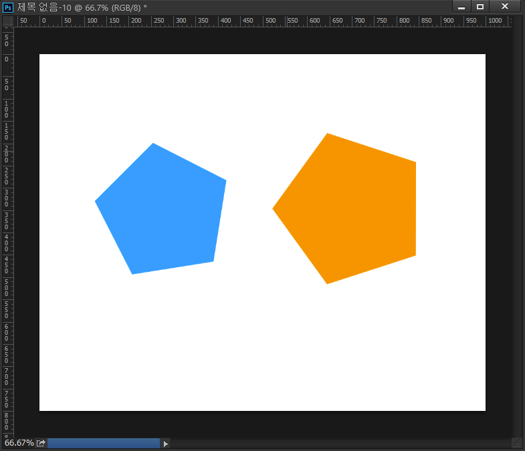Click the 66.67% zoom level field
Viewport: 525px width, 451px height.
(19, 443)
